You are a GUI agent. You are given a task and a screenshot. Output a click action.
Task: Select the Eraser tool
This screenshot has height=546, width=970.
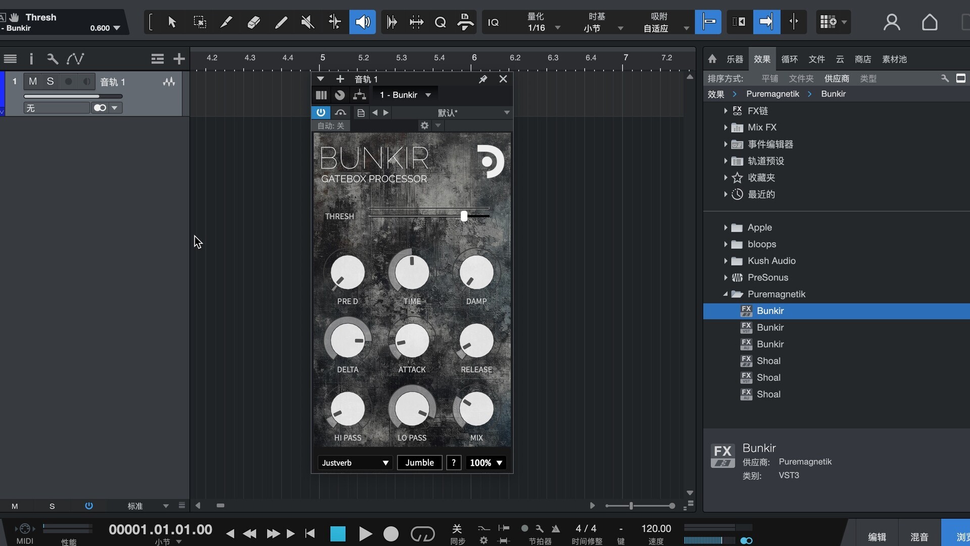point(254,22)
